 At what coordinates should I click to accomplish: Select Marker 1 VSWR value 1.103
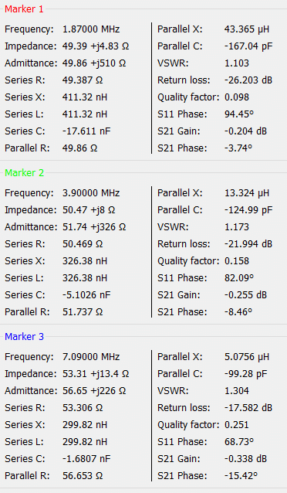pos(236,63)
